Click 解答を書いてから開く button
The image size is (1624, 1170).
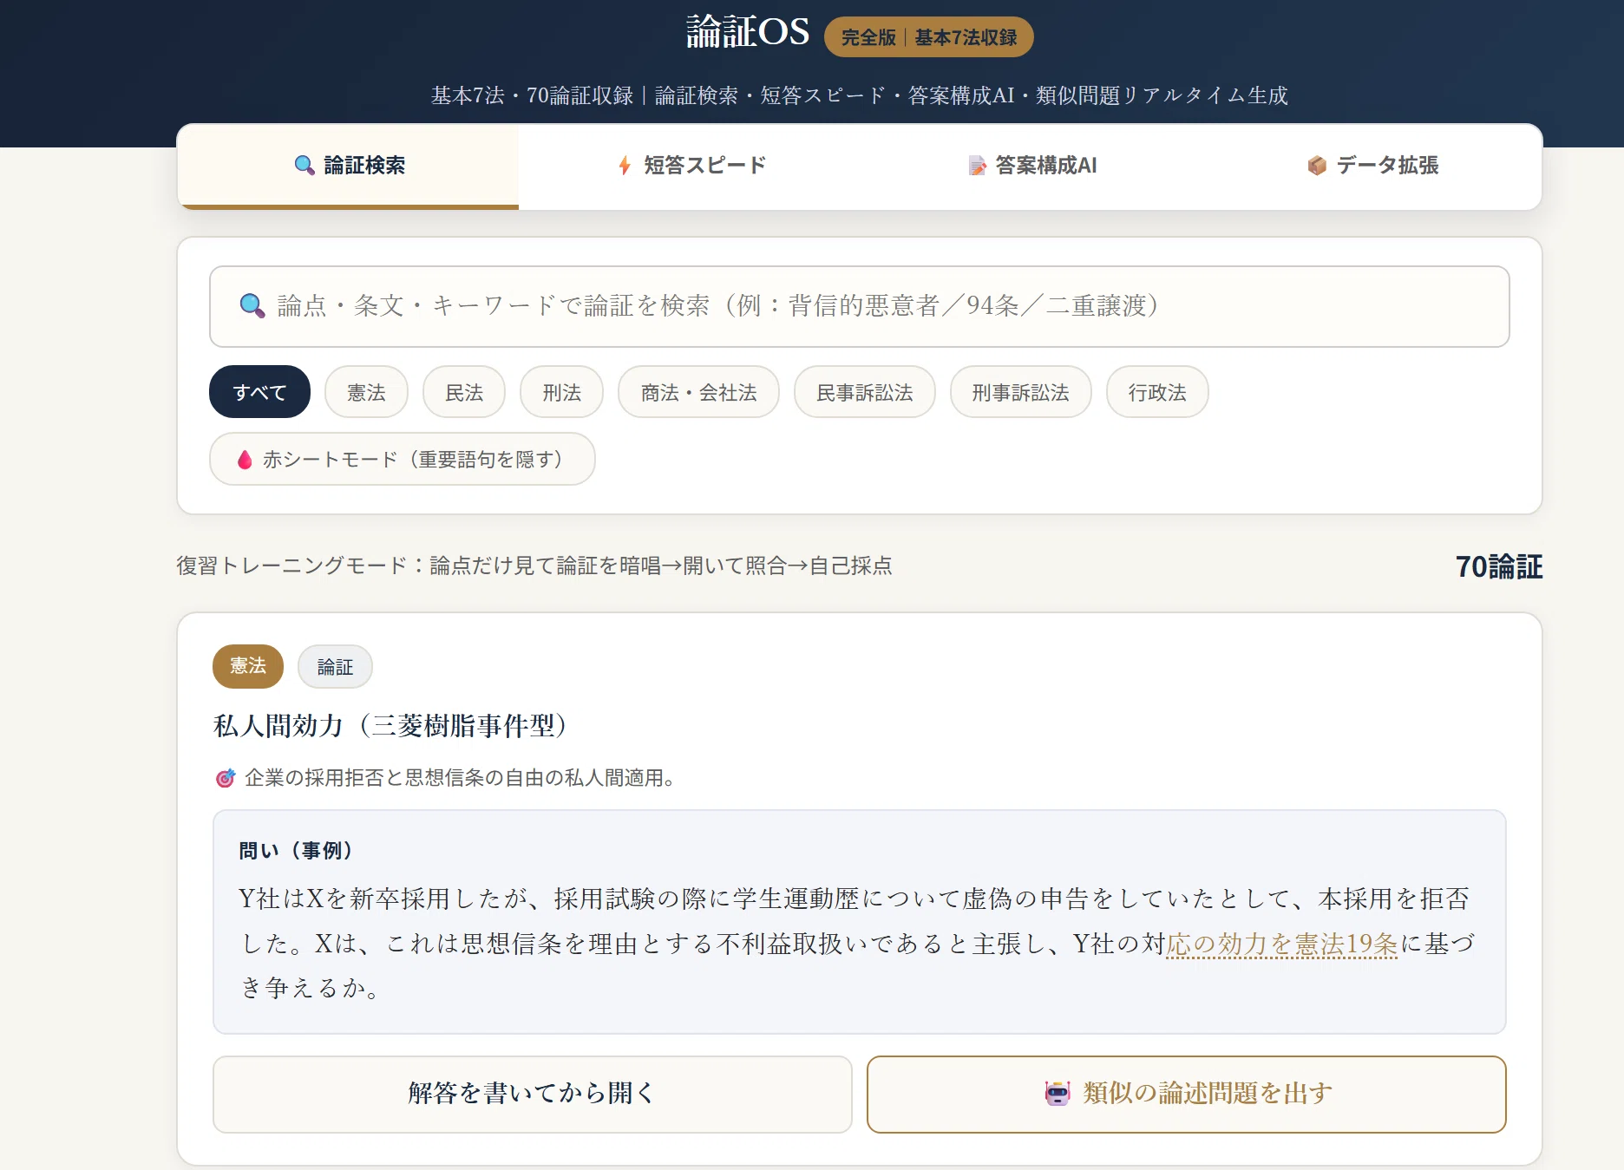tap(533, 1094)
